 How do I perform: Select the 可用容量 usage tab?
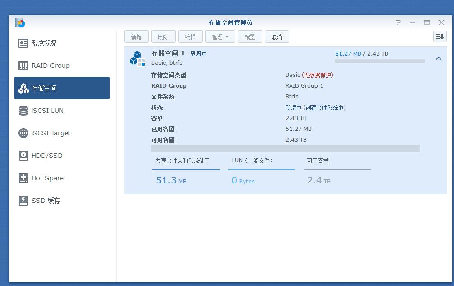coord(337,161)
